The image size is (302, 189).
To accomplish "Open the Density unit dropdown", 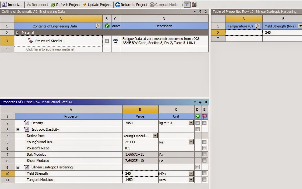I will pyautogui.click(x=191, y=123).
